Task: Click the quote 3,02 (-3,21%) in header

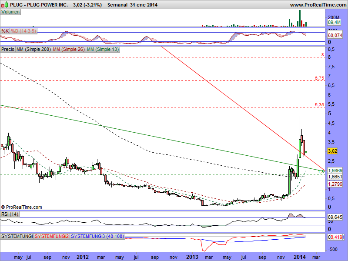Action: pos(87,5)
